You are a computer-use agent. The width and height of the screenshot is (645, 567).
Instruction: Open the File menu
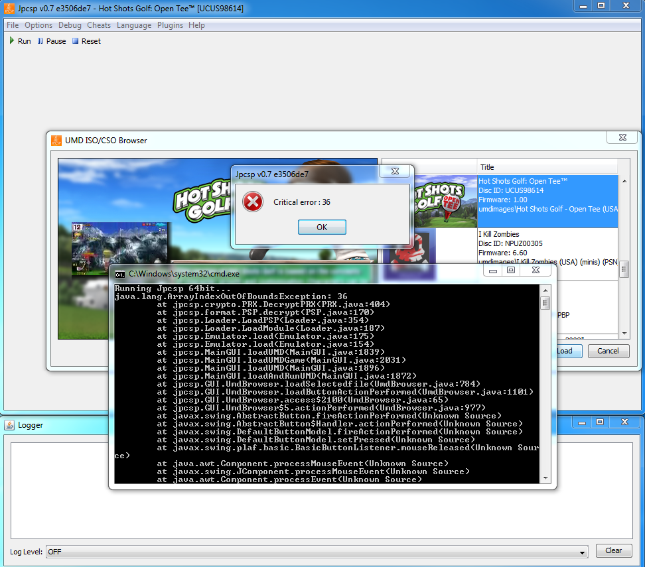13,25
